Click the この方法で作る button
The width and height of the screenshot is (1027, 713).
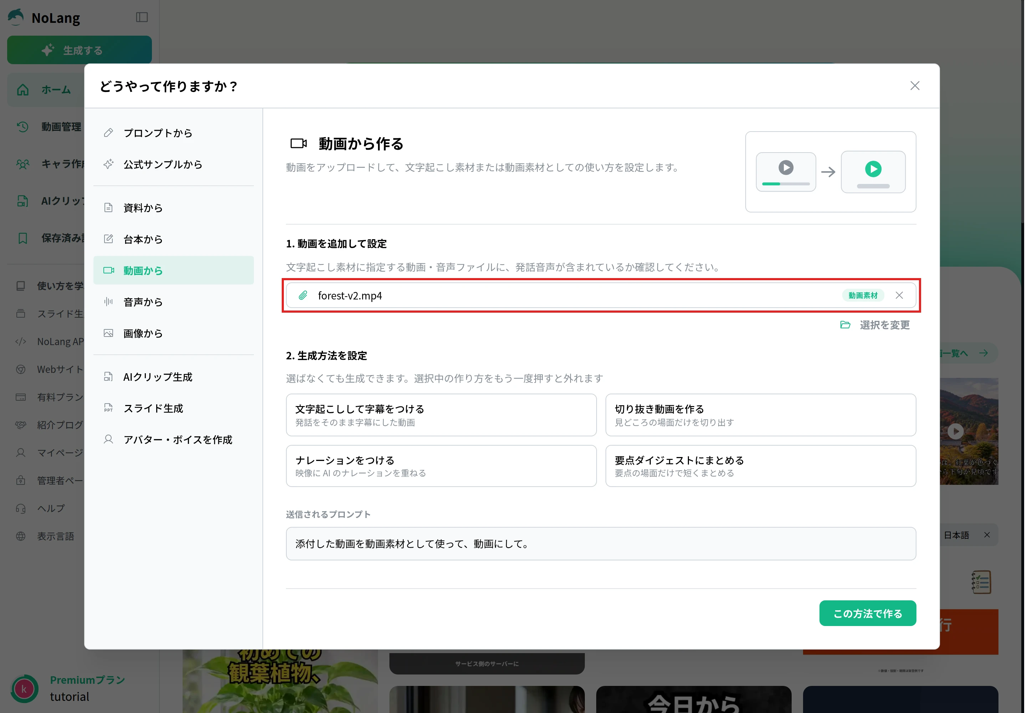[x=868, y=614]
